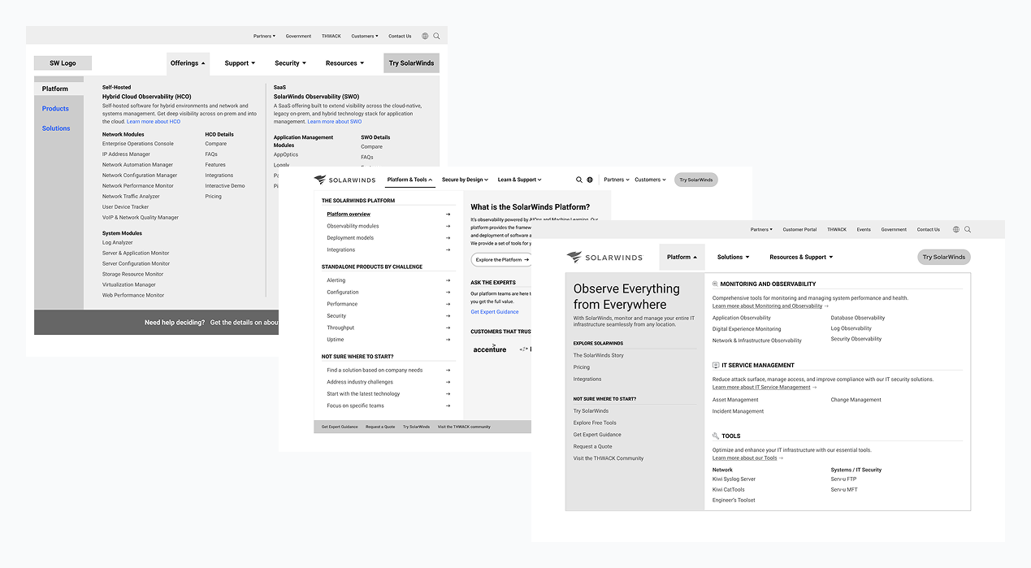Expand Solutions dropdown in Observe Everything mockup
Screen dimensions: 1031x568
tap(733, 257)
